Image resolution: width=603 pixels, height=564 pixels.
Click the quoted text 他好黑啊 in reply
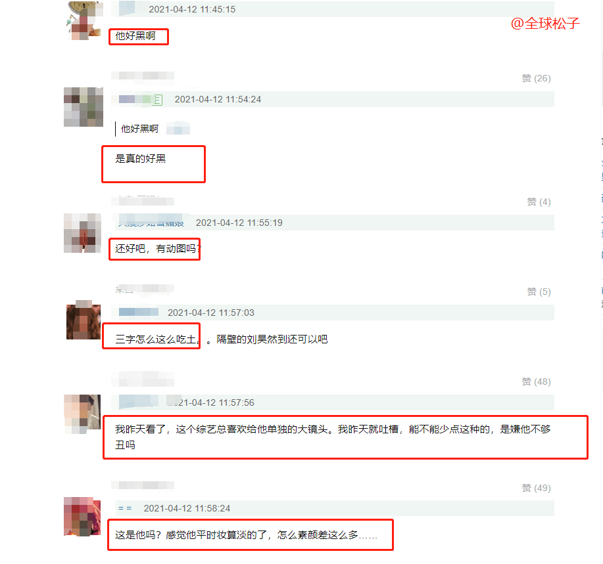pos(139,129)
